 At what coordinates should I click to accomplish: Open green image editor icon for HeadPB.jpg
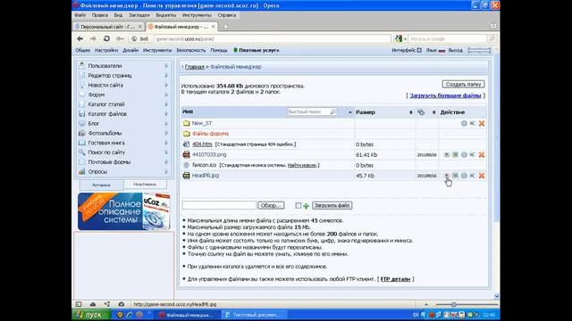click(x=455, y=176)
